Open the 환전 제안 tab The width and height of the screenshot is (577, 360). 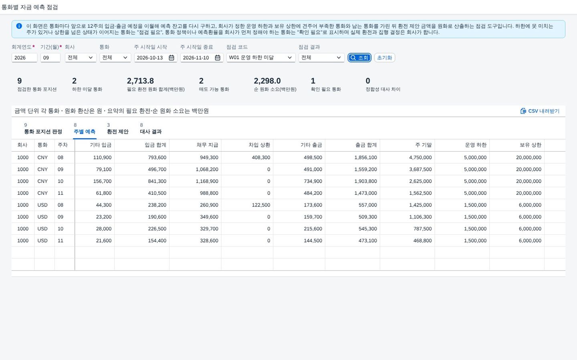pos(118,129)
